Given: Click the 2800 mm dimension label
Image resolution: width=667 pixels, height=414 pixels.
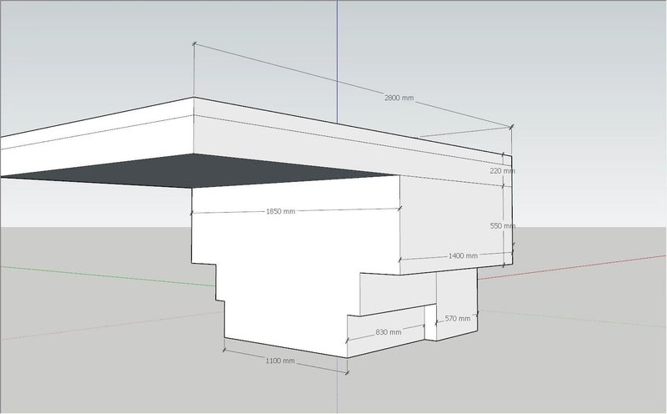Looking at the screenshot, I should coord(399,98).
